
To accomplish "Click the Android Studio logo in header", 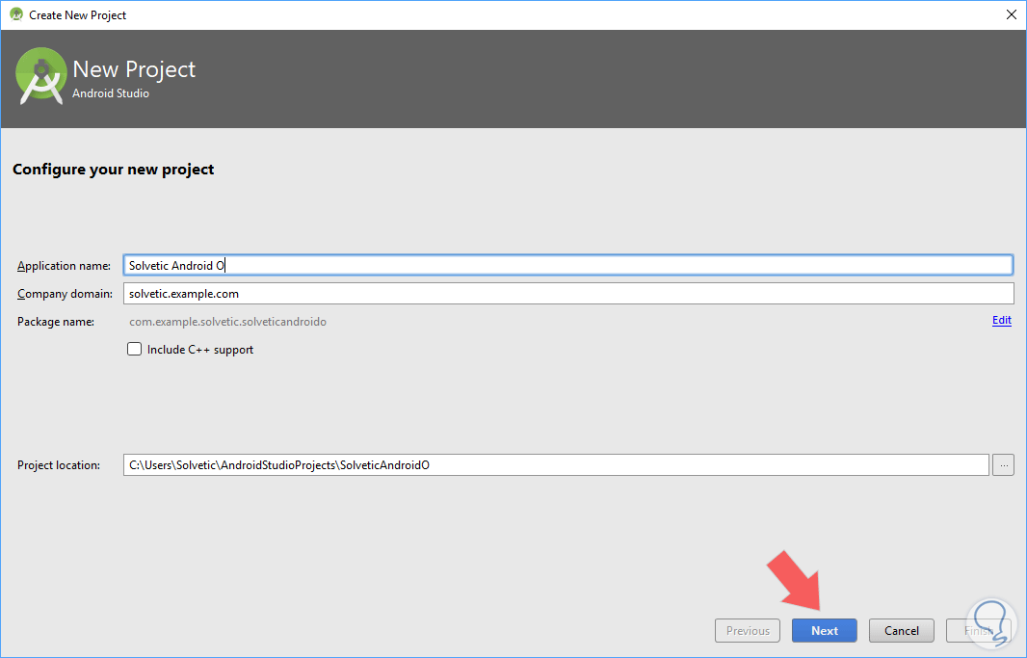I will (40, 76).
